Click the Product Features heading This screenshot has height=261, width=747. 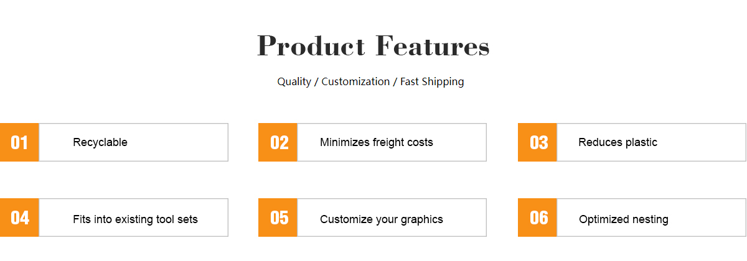[x=373, y=47]
